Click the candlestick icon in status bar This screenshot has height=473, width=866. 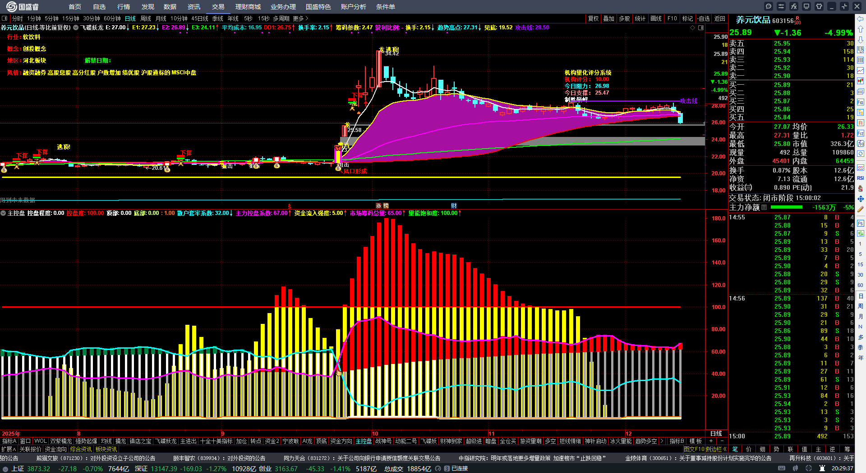[796, 468]
